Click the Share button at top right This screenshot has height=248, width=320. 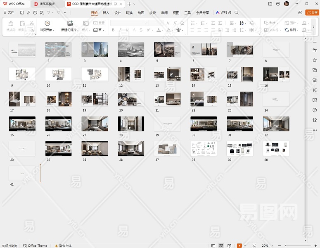pos(312,13)
